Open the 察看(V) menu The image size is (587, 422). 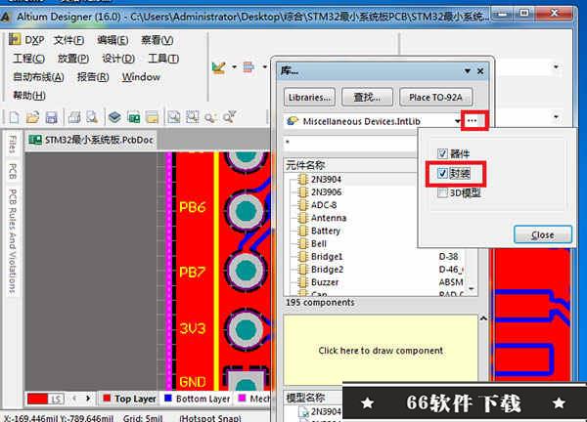[157, 40]
